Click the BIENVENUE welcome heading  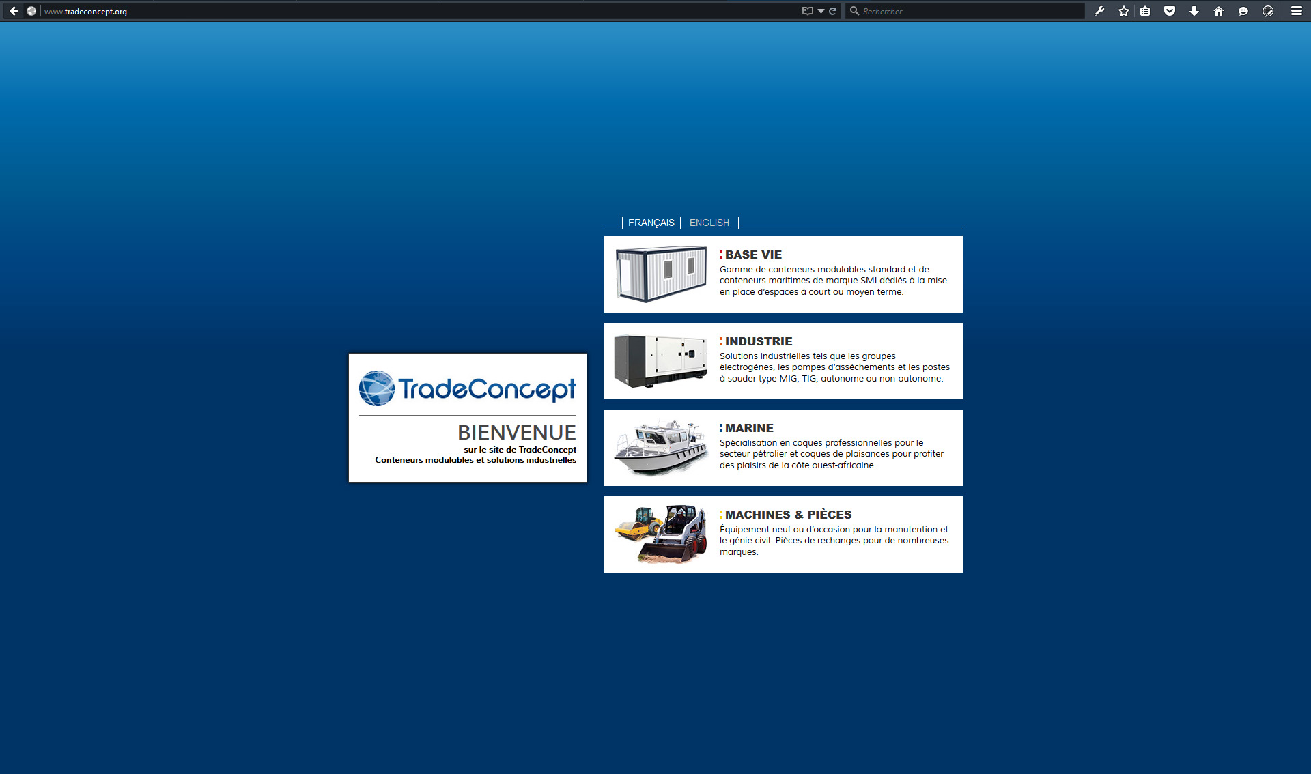517,432
